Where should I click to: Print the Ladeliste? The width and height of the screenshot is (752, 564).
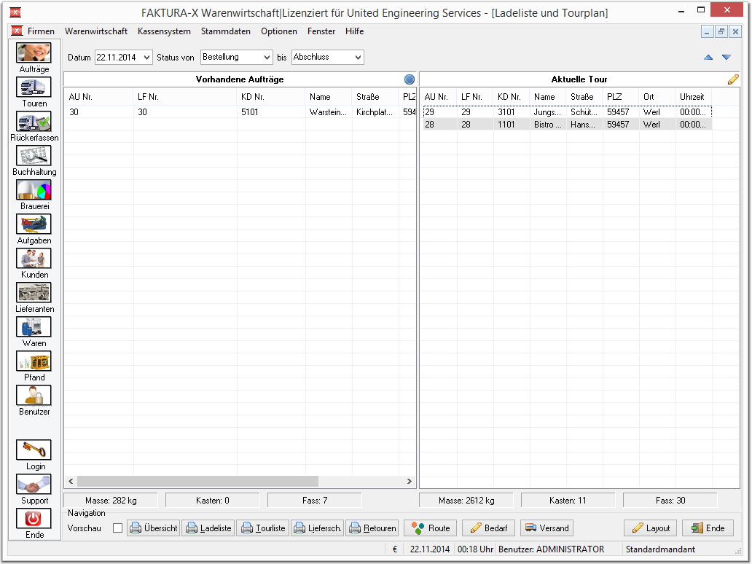(x=208, y=528)
